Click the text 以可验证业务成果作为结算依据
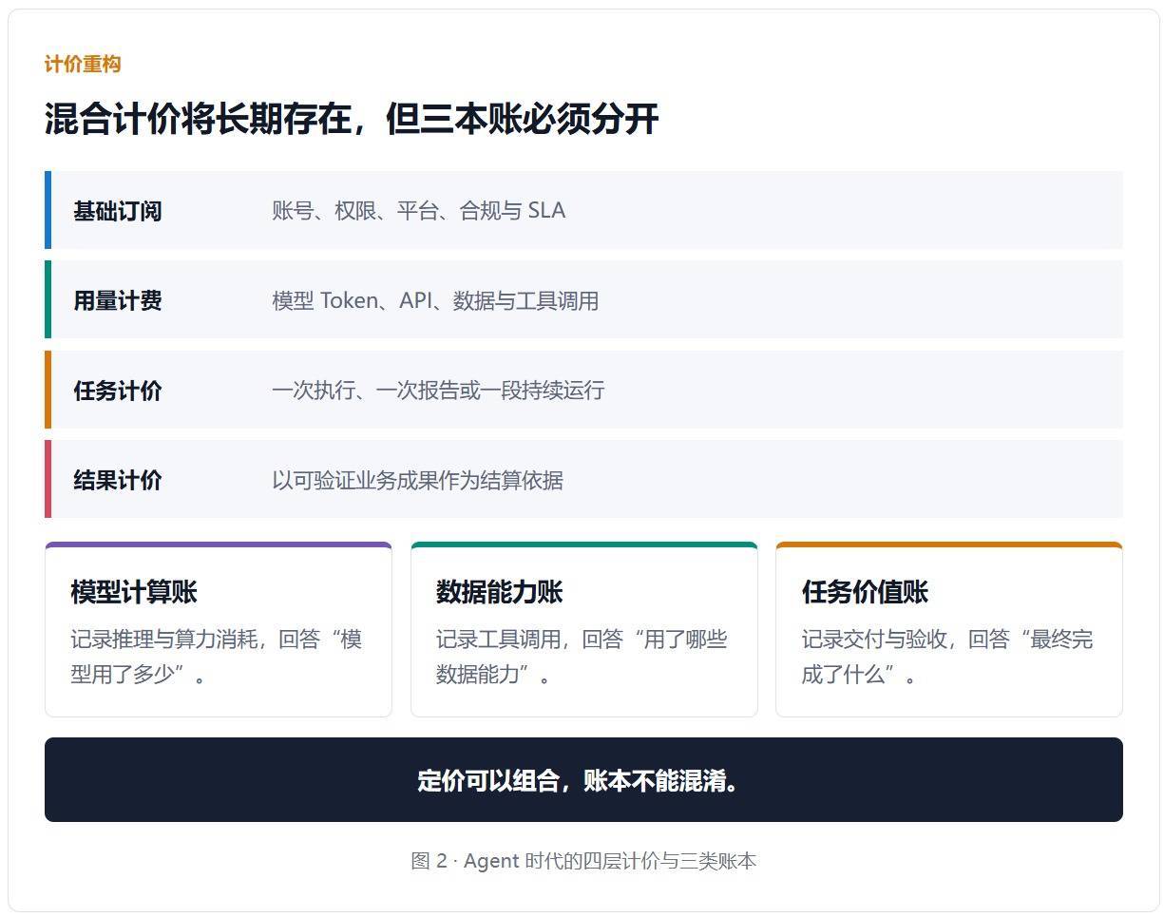This screenshot has height=917, width=1164. (417, 481)
